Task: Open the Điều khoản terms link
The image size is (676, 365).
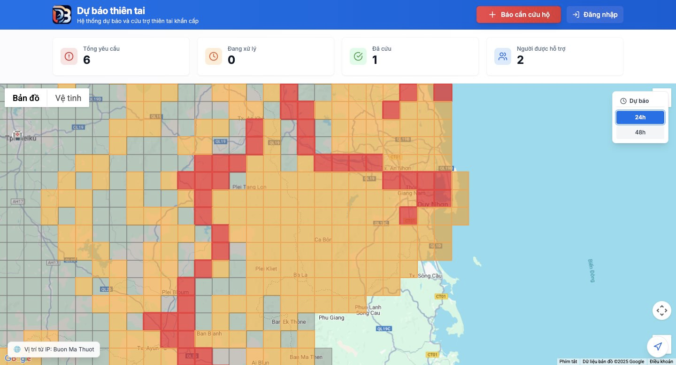Action: coord(661,362)
